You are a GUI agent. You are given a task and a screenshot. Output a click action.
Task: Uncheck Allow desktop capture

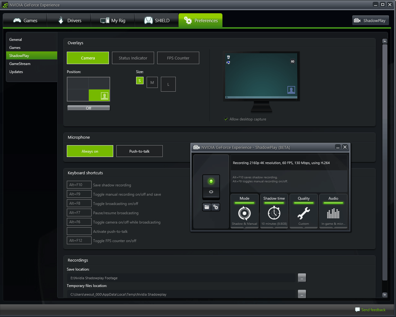click(x=226, y=119)
